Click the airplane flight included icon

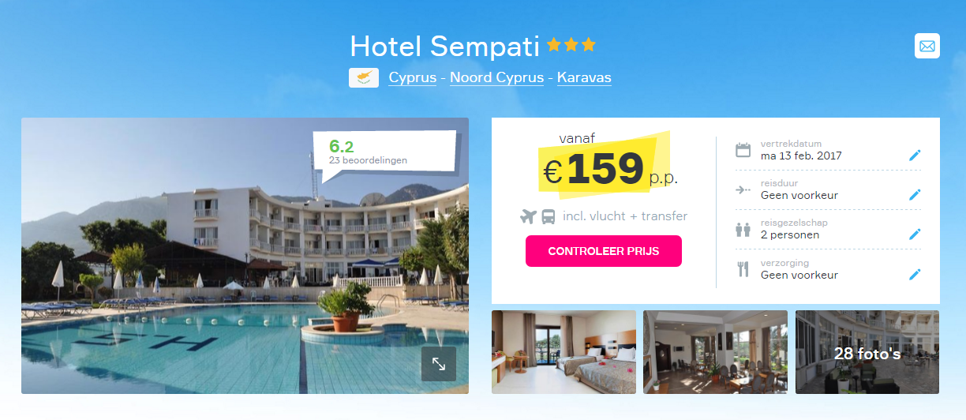[x=528, y=216]
